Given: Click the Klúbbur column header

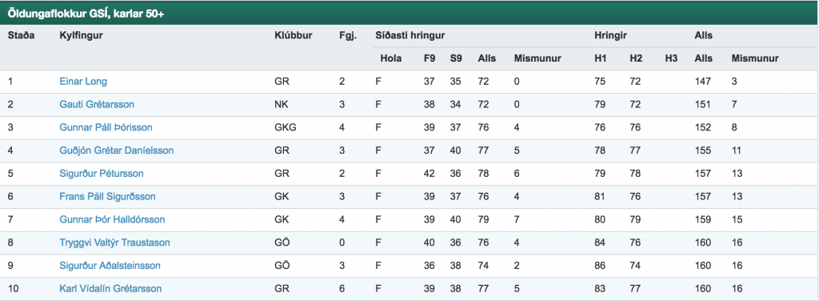Looking at the screenshot, I should (293, 35).
